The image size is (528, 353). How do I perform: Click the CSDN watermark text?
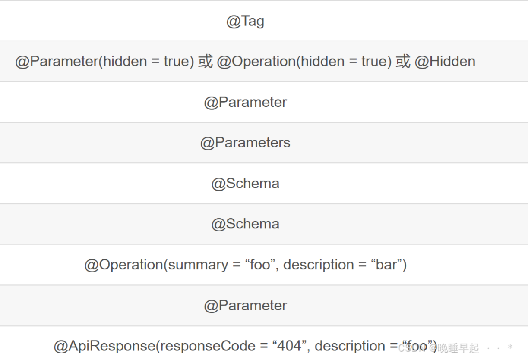pyautogui.click(x=410, y=347)
